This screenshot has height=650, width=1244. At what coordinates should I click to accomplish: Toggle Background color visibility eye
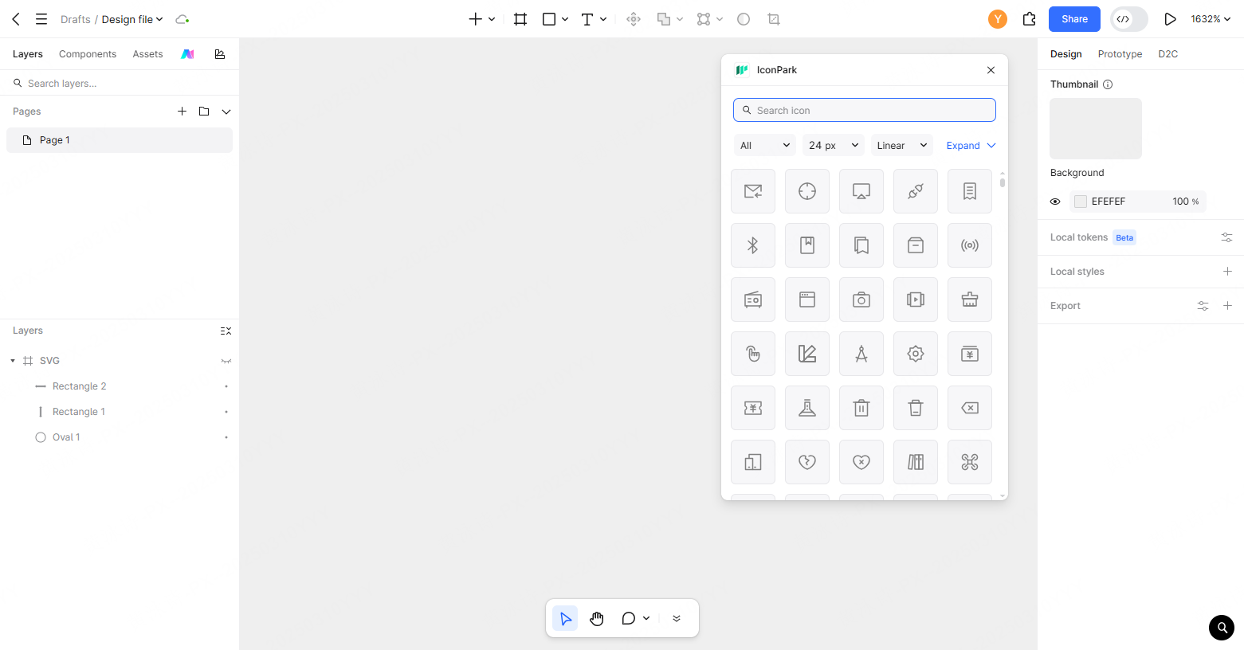tap(1055, 202)
